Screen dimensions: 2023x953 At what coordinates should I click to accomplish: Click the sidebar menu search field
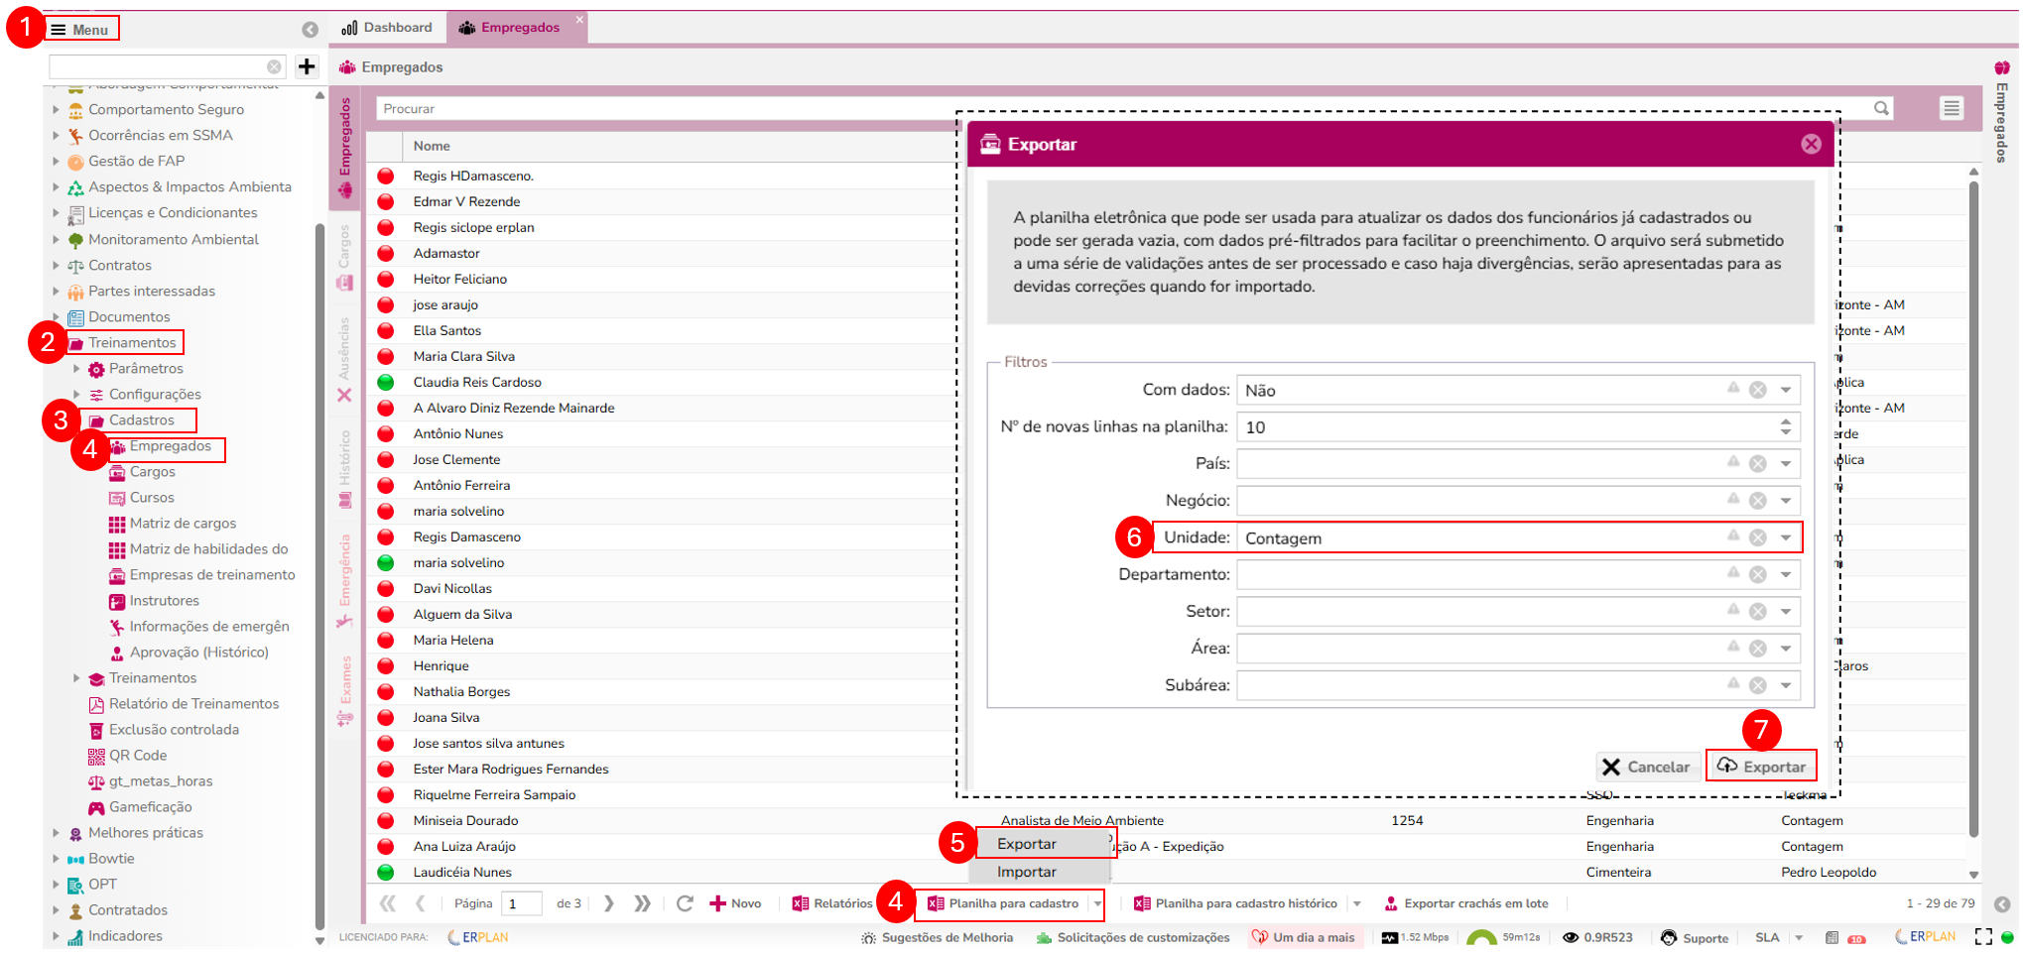(159, 66)
